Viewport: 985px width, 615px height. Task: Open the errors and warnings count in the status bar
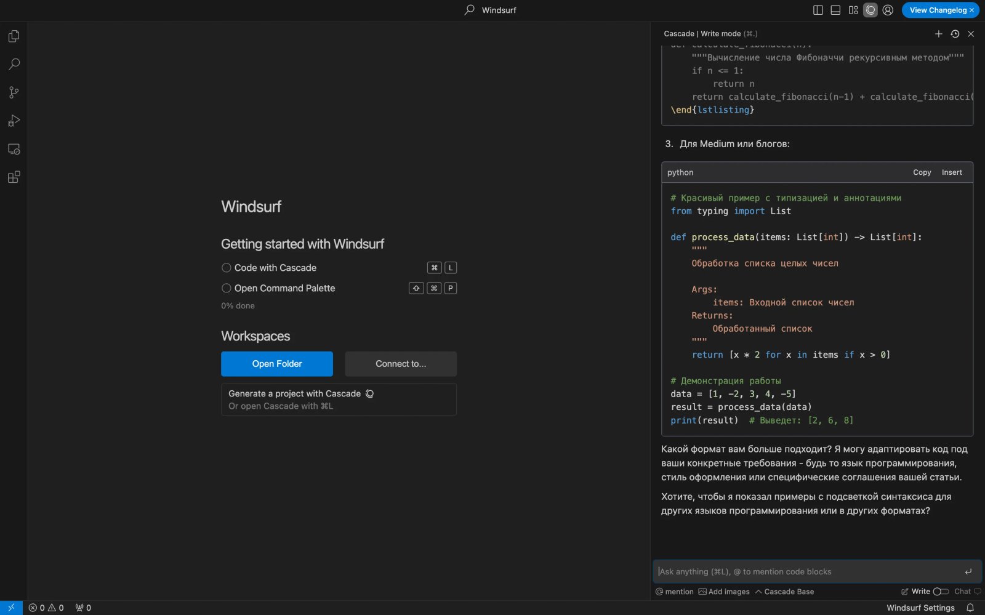coord(46,608)
